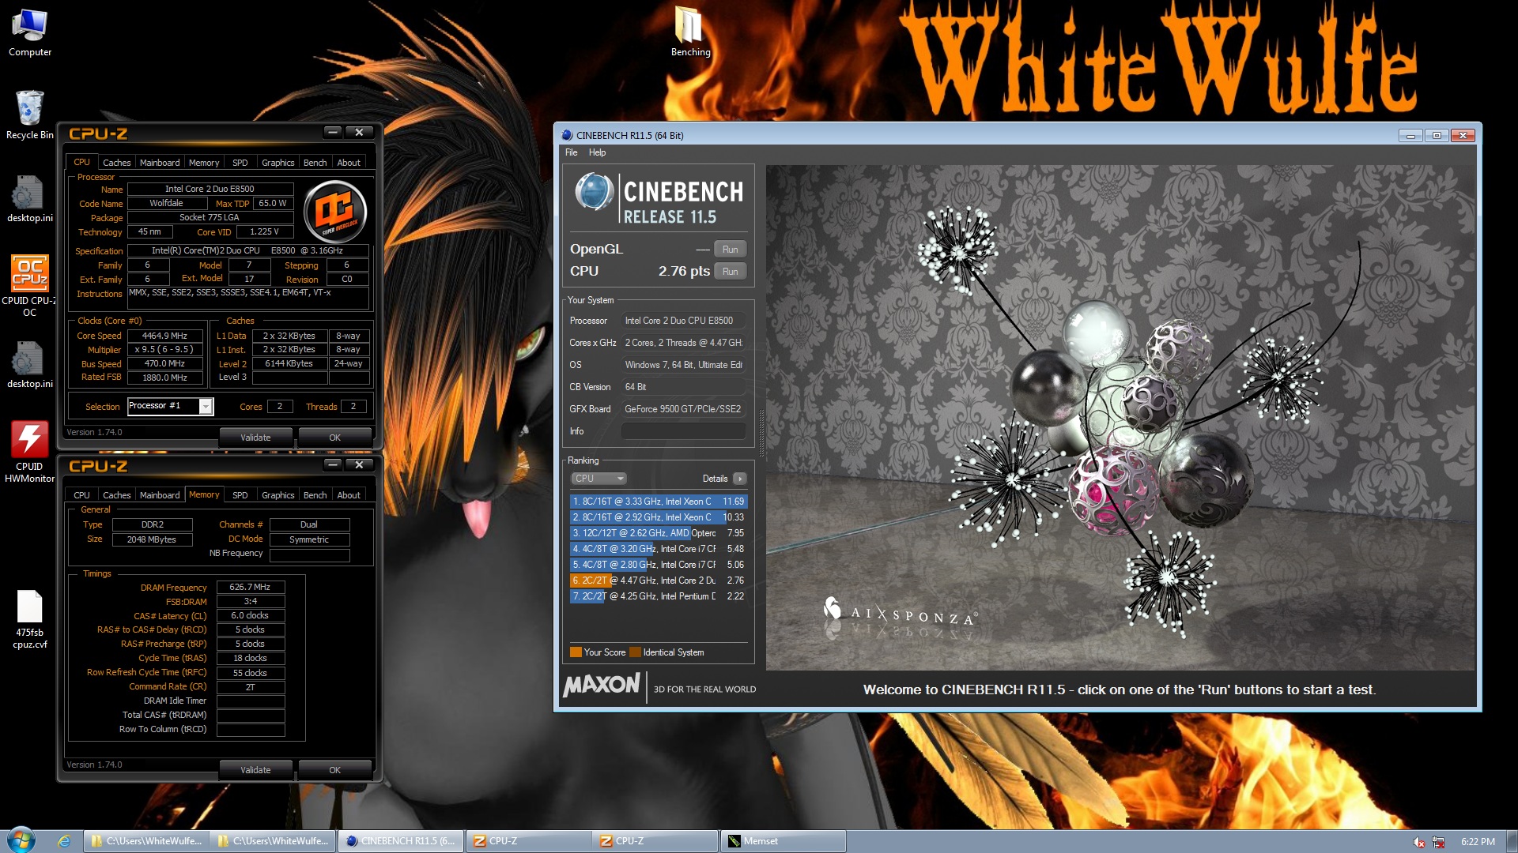Click the show desktop button on taskbar

point(1512,841)
